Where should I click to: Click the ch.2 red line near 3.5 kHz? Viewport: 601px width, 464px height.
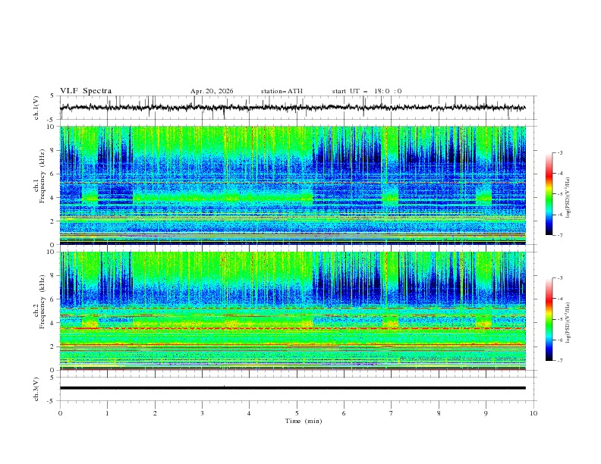pyautogui.click(x=292, y=328)
